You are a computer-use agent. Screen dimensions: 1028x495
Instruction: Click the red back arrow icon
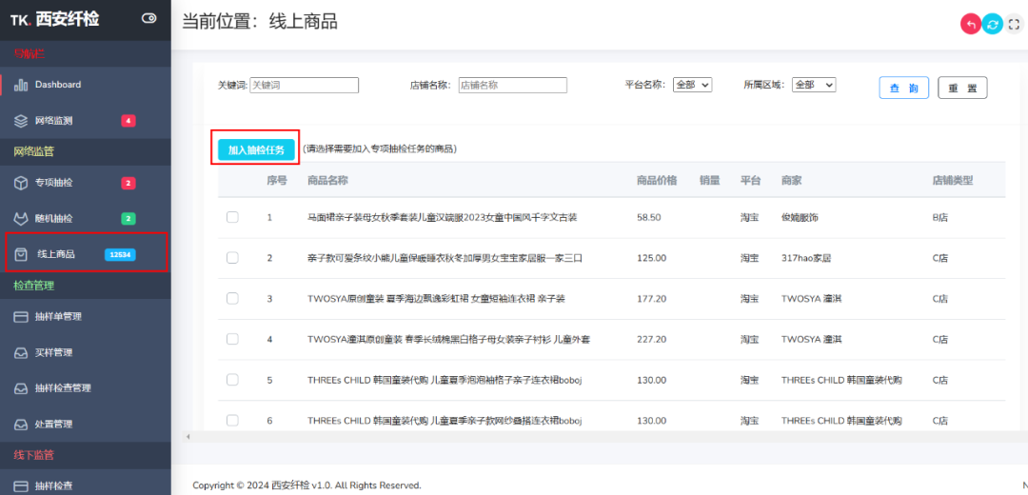click(x=970, y=25)
